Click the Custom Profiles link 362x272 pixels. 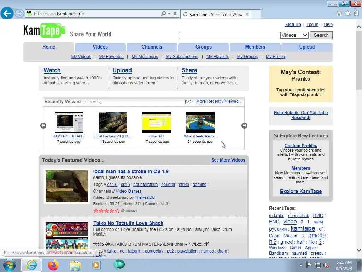point(300,146)
